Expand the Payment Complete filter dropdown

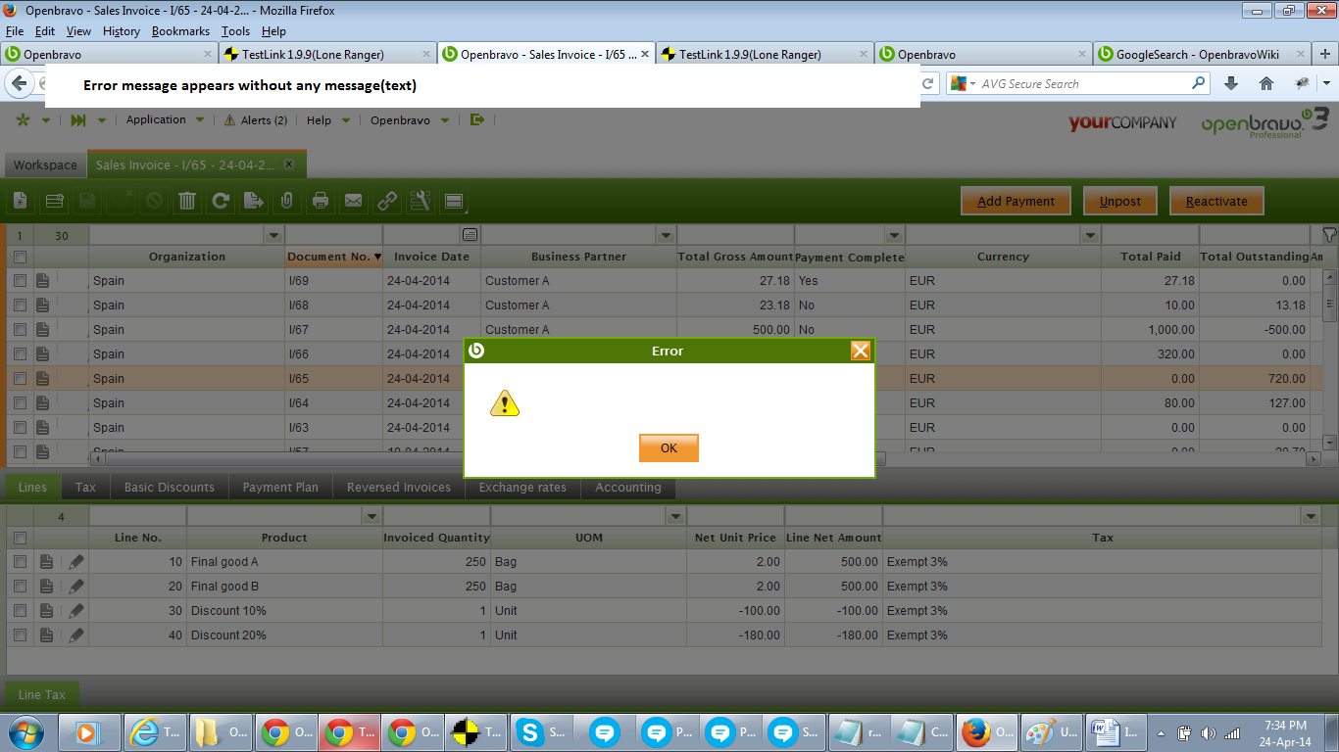tap(893, 235)
